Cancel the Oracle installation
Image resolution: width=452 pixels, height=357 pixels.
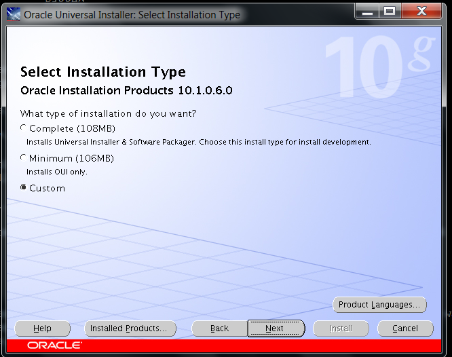tap(405, 328)
